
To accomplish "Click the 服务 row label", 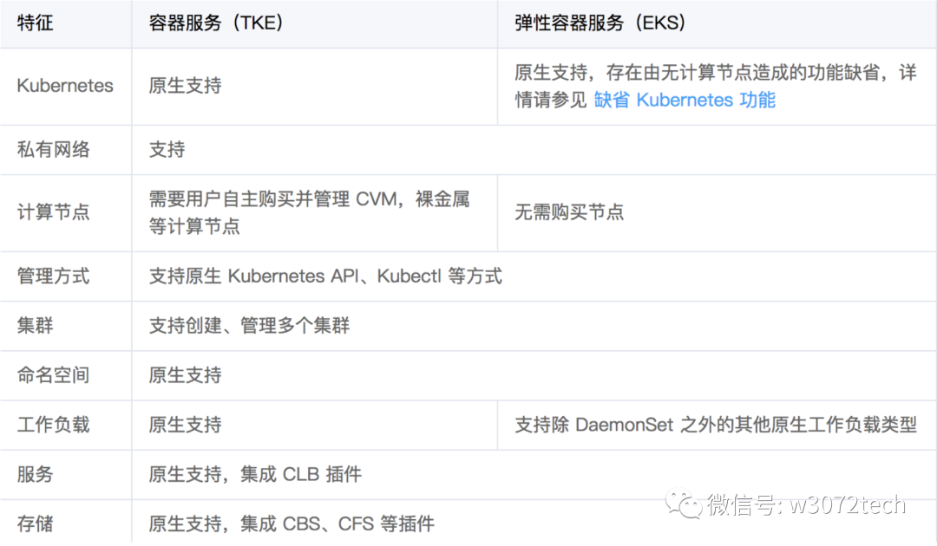I will tap(36, 474).
